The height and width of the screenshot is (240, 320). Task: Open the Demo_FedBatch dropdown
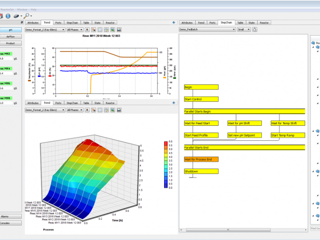tap(207, 29)
